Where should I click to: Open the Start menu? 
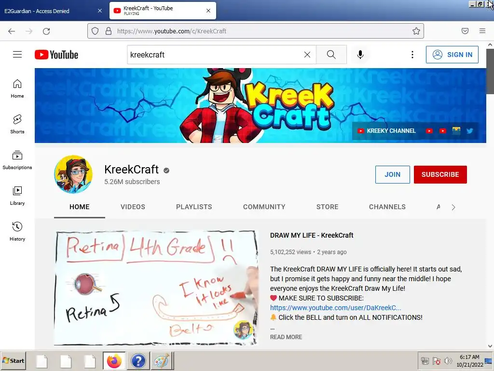tap(13, 360)
